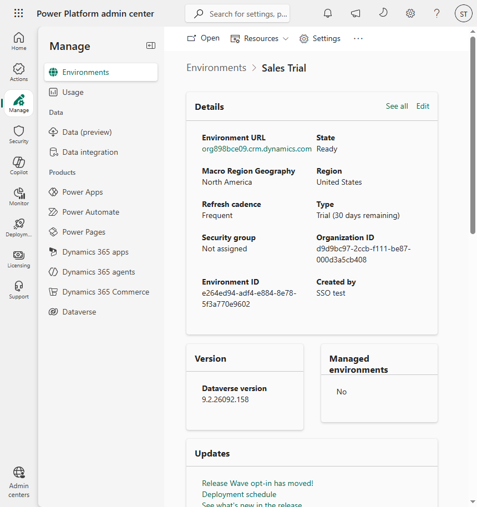Open Power Apps menu item

point(101,192)
